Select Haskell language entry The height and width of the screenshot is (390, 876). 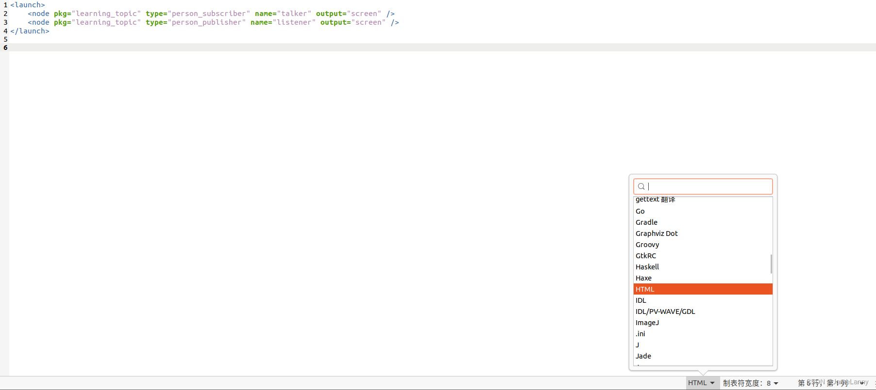point(703,267)
